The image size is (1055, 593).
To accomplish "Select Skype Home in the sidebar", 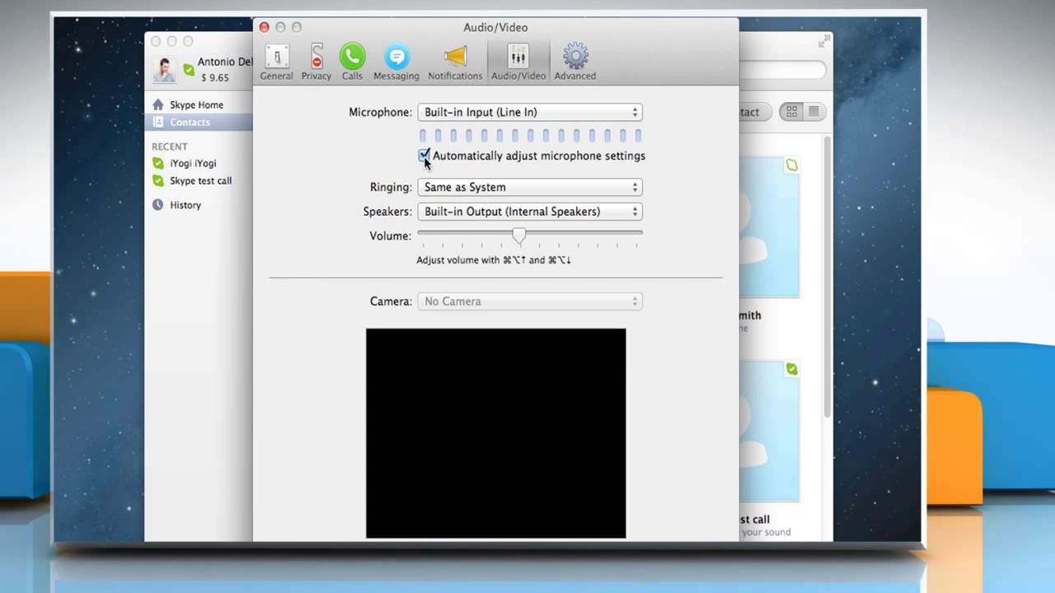I will [x=197, y=105].
